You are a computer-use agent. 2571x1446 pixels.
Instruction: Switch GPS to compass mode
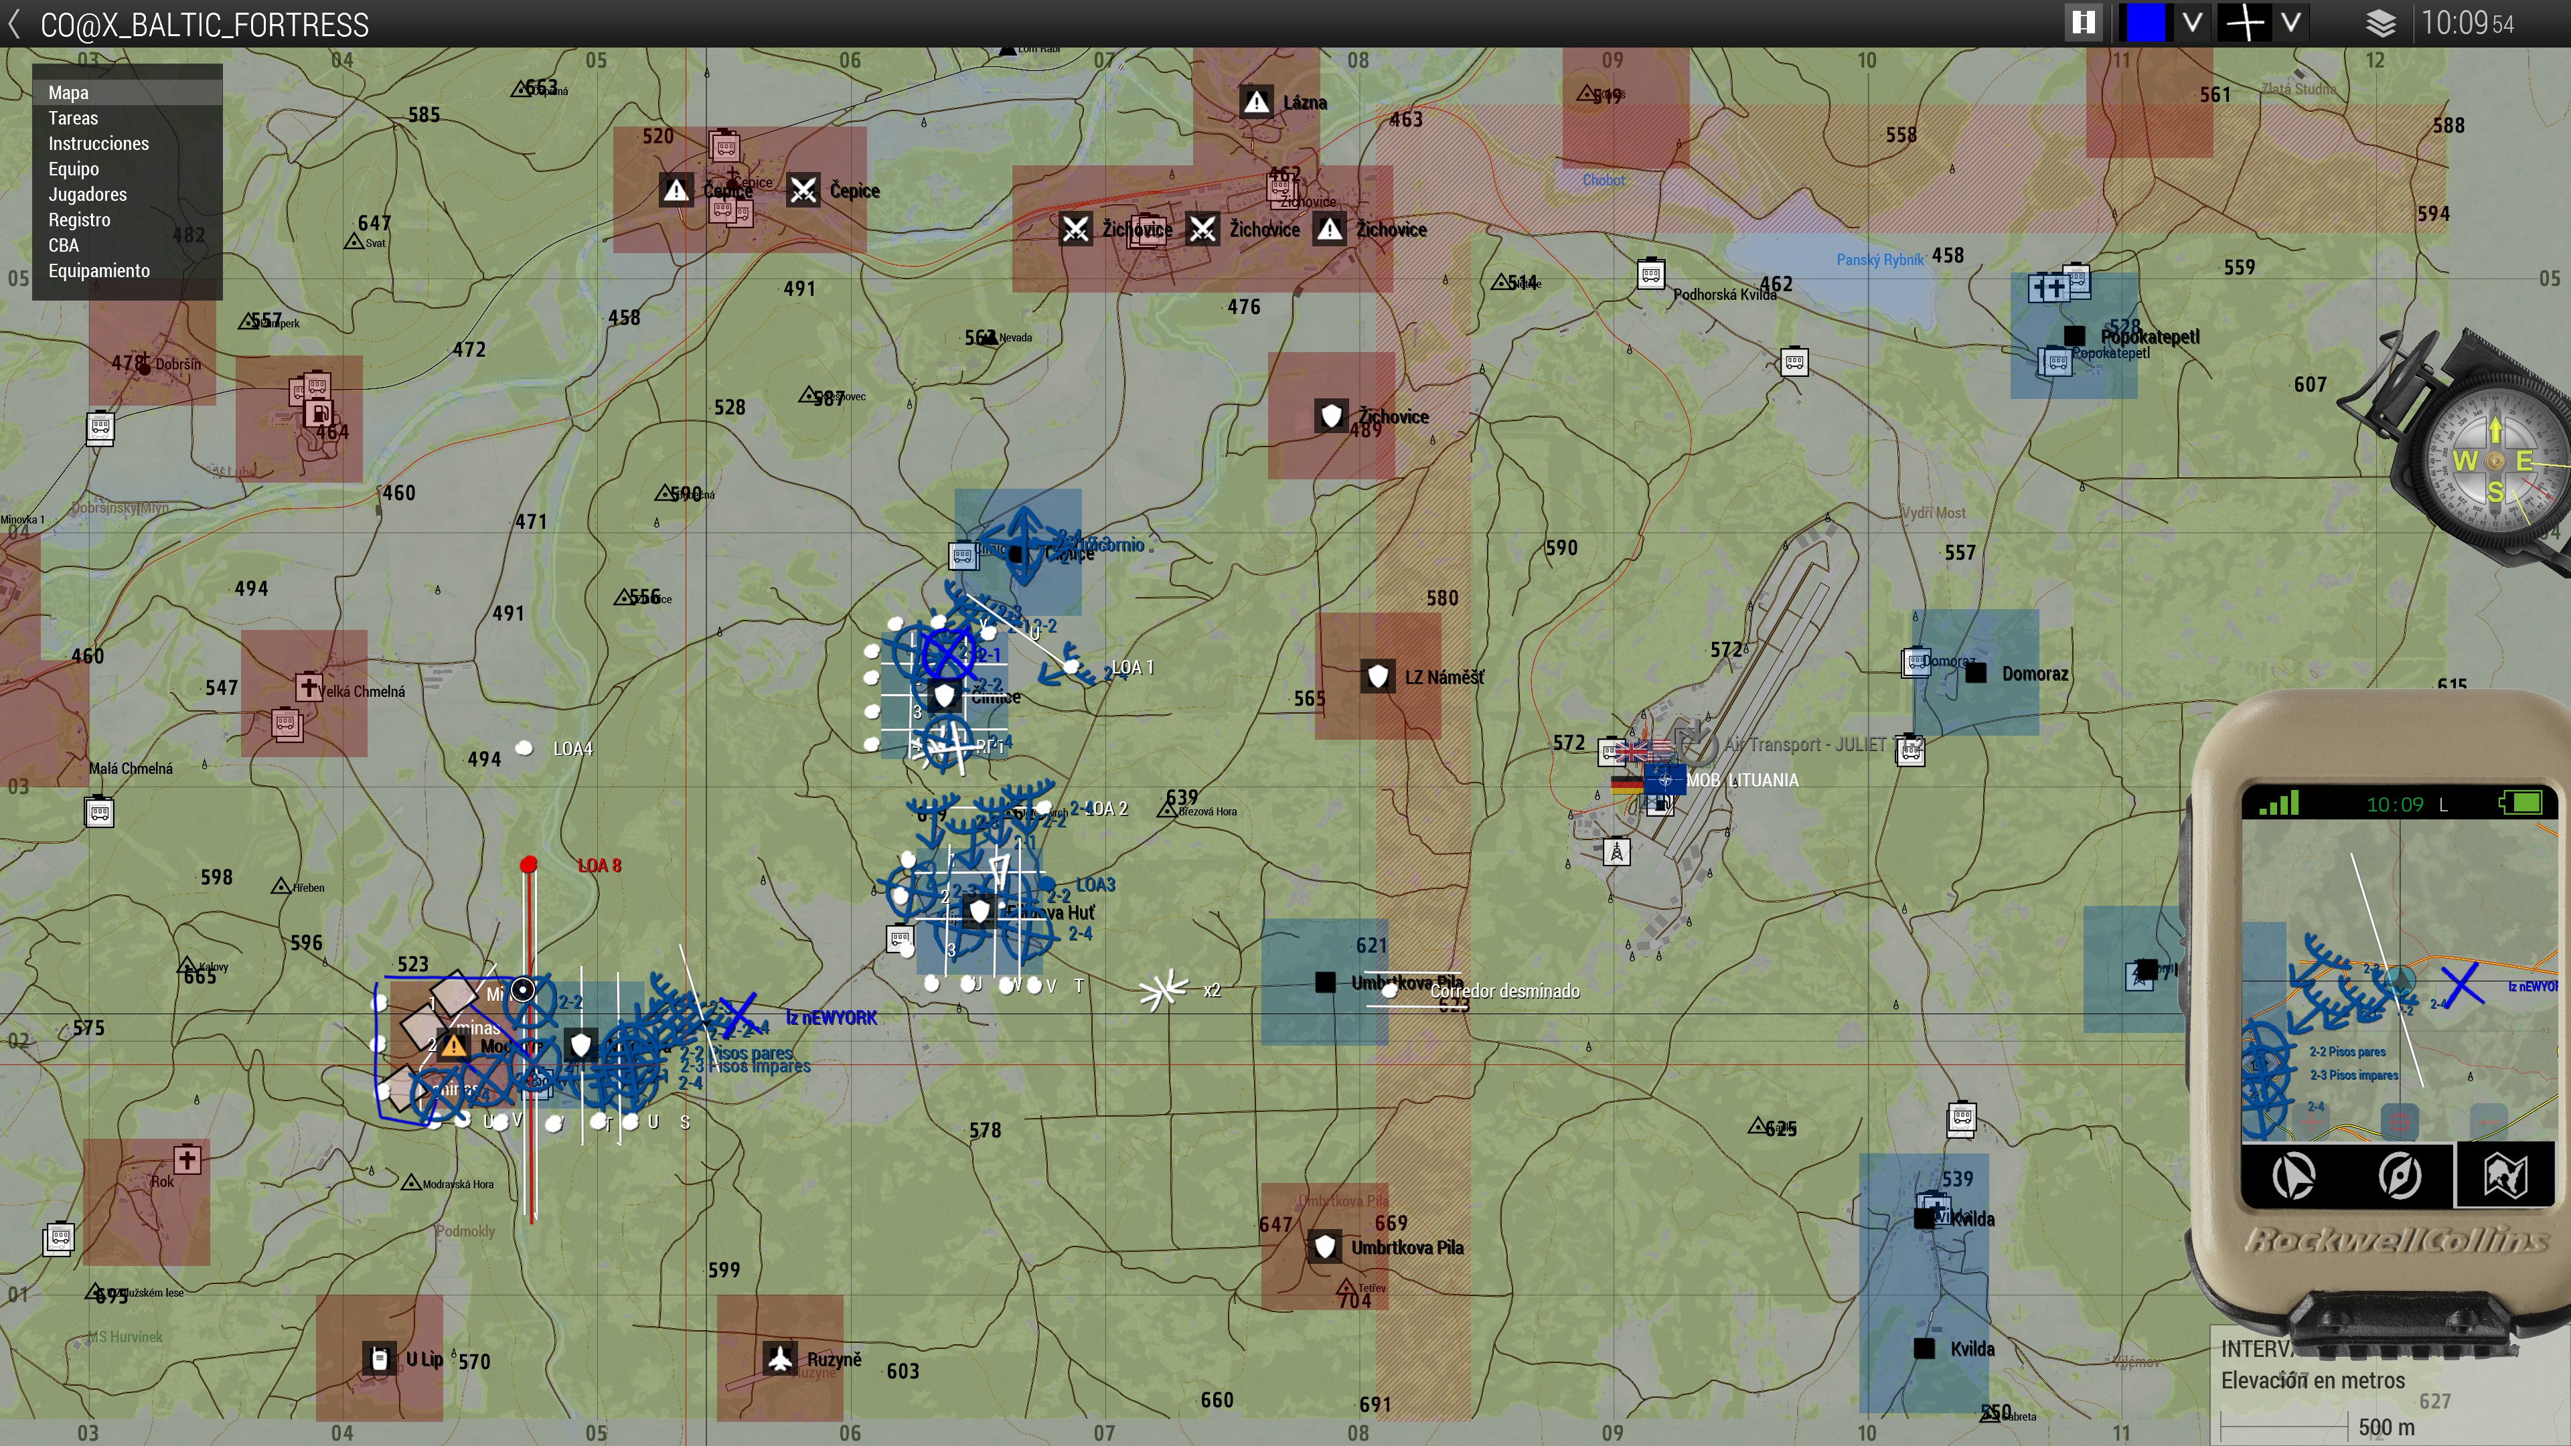point(2400,1175)
